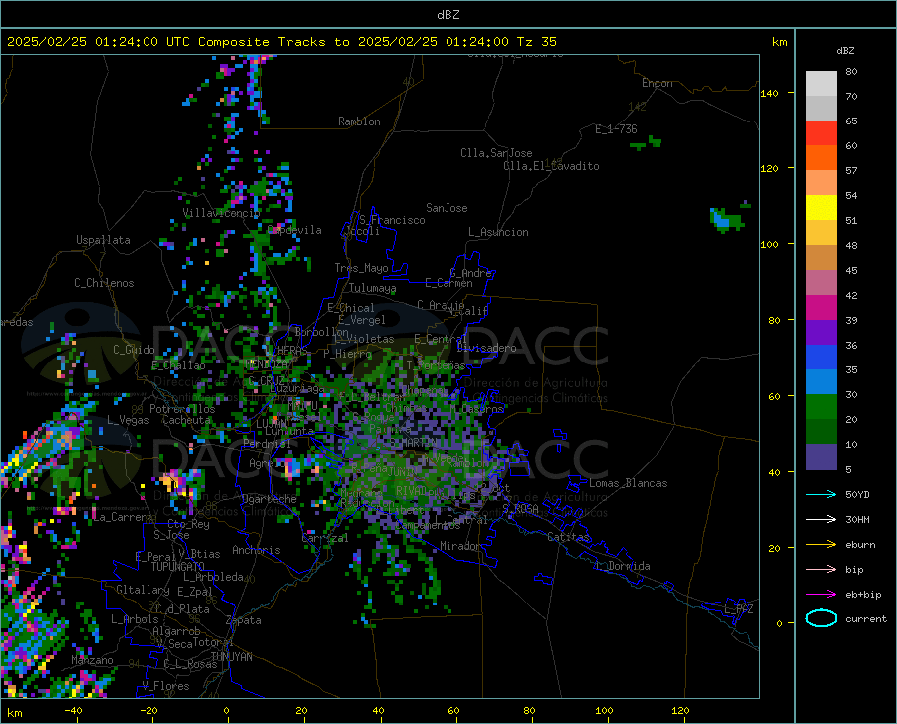The image size is (897, 724).
Task: Click the Manzano label
Action: tap(92, 660)
